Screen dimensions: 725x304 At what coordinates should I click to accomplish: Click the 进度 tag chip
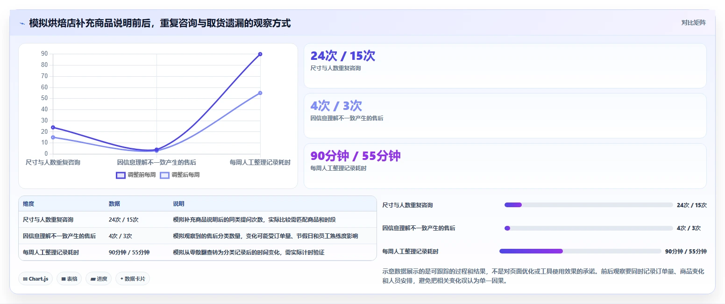coord(99,279)
